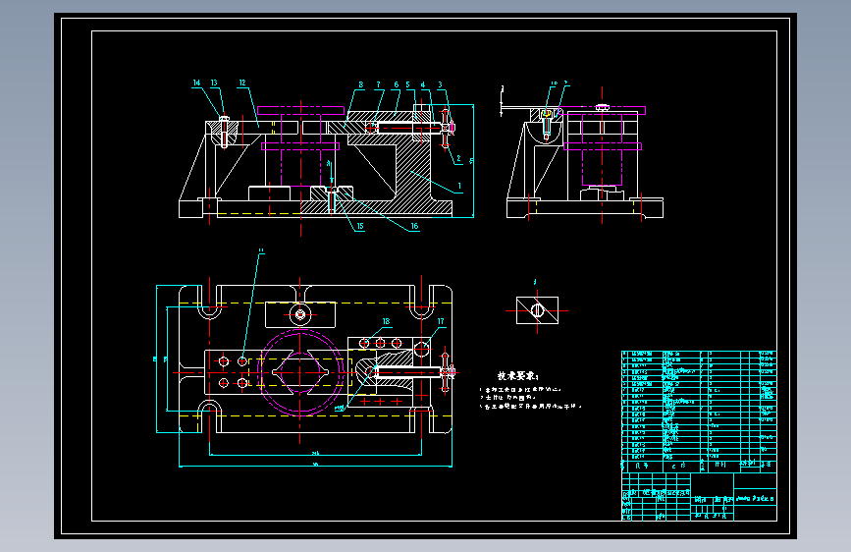Viewport: 851px width, 552px height.
Task: Click part balloon number 18 in plan view
Action: coord(386,321)
